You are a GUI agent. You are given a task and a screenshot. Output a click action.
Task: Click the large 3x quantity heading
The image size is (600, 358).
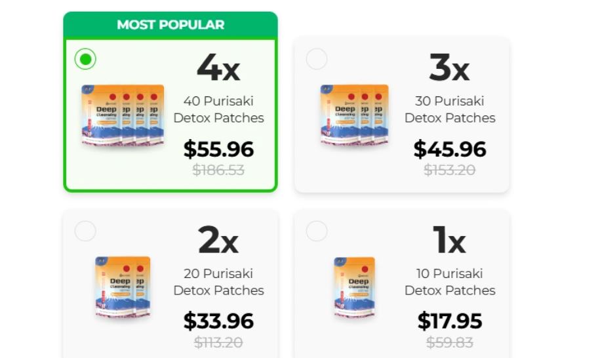(x=450, y=68)
